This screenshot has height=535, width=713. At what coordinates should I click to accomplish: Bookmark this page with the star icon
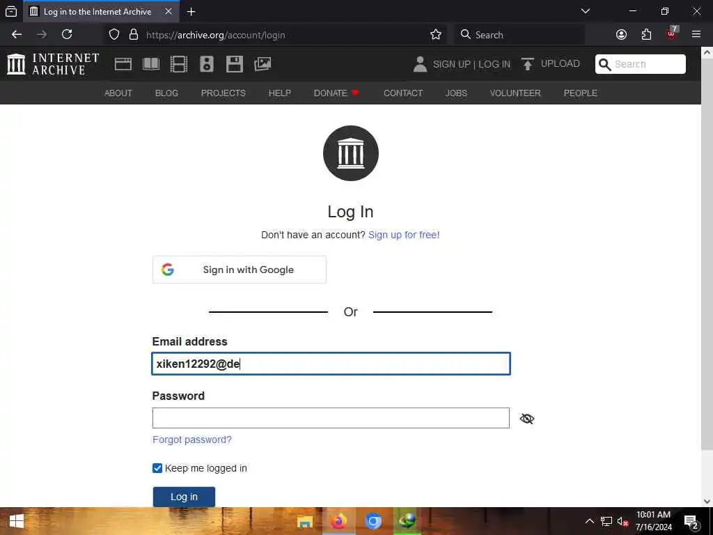436,35
